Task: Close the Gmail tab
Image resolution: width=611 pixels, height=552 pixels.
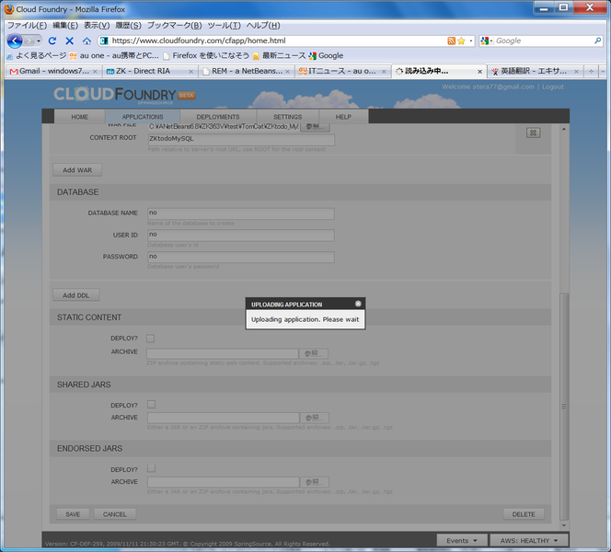Action: point(95,72)
